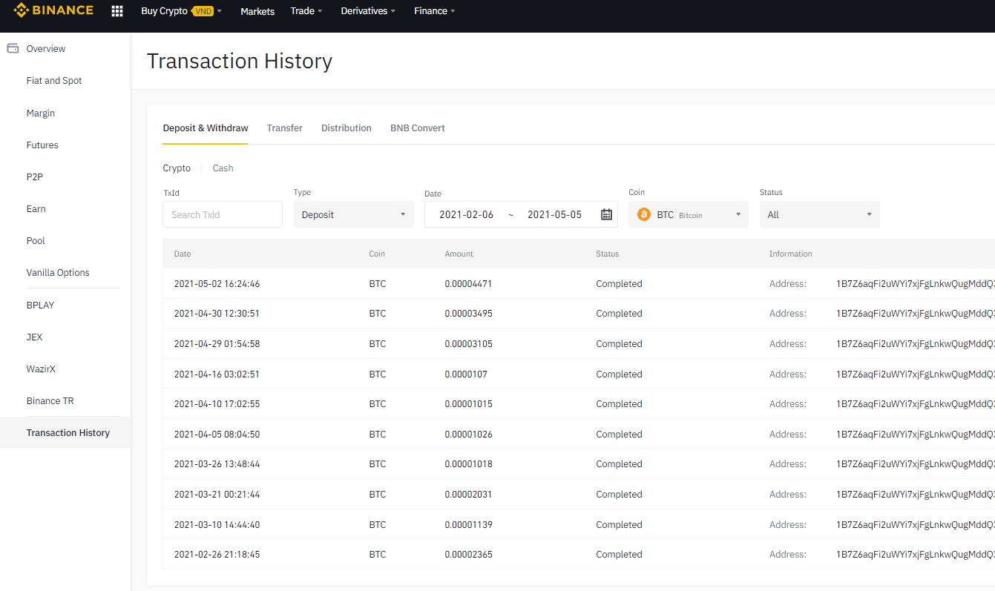The height and width of the screenshot is (591, 995).
Task: Click the amount 0.00001026
Action: coord(469,435)
